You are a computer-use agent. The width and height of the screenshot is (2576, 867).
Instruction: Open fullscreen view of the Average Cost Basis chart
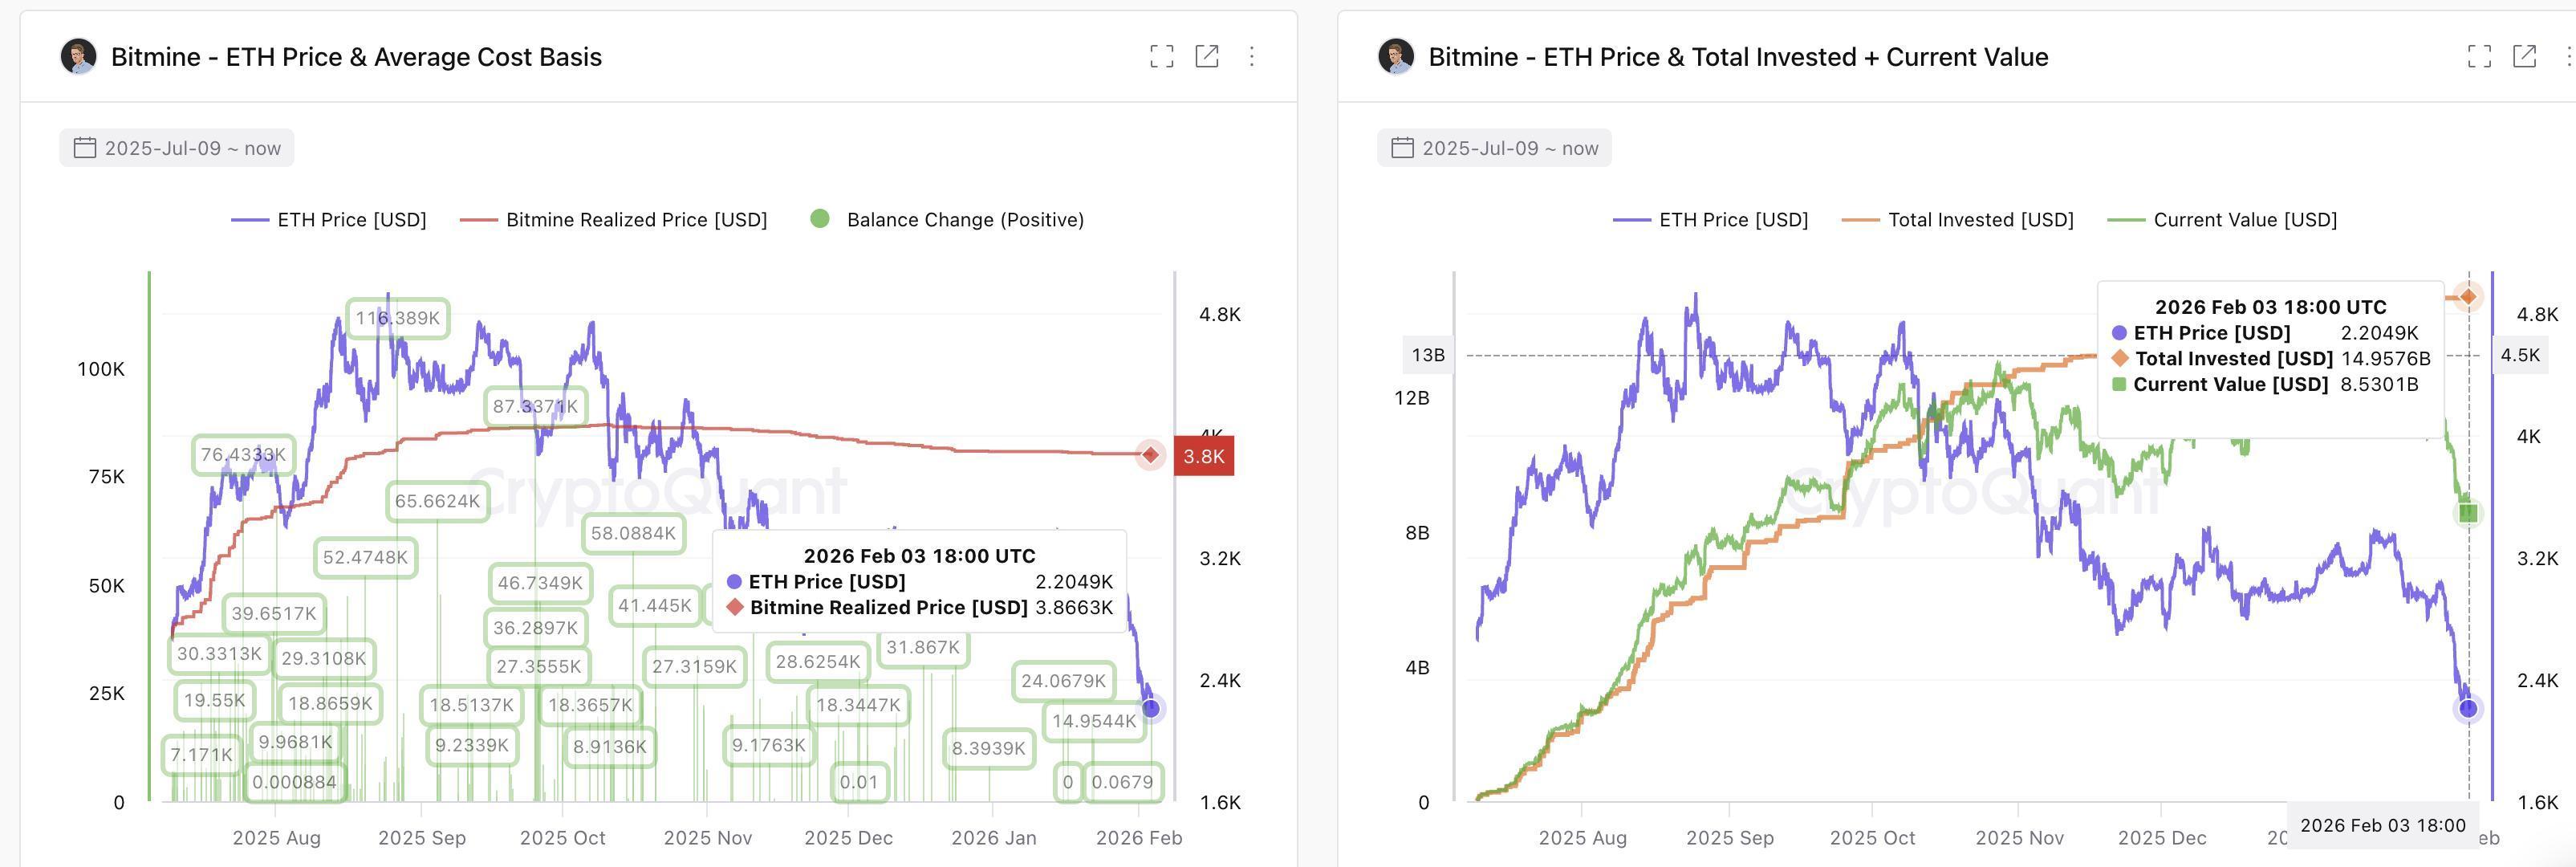coord(1162,57)
